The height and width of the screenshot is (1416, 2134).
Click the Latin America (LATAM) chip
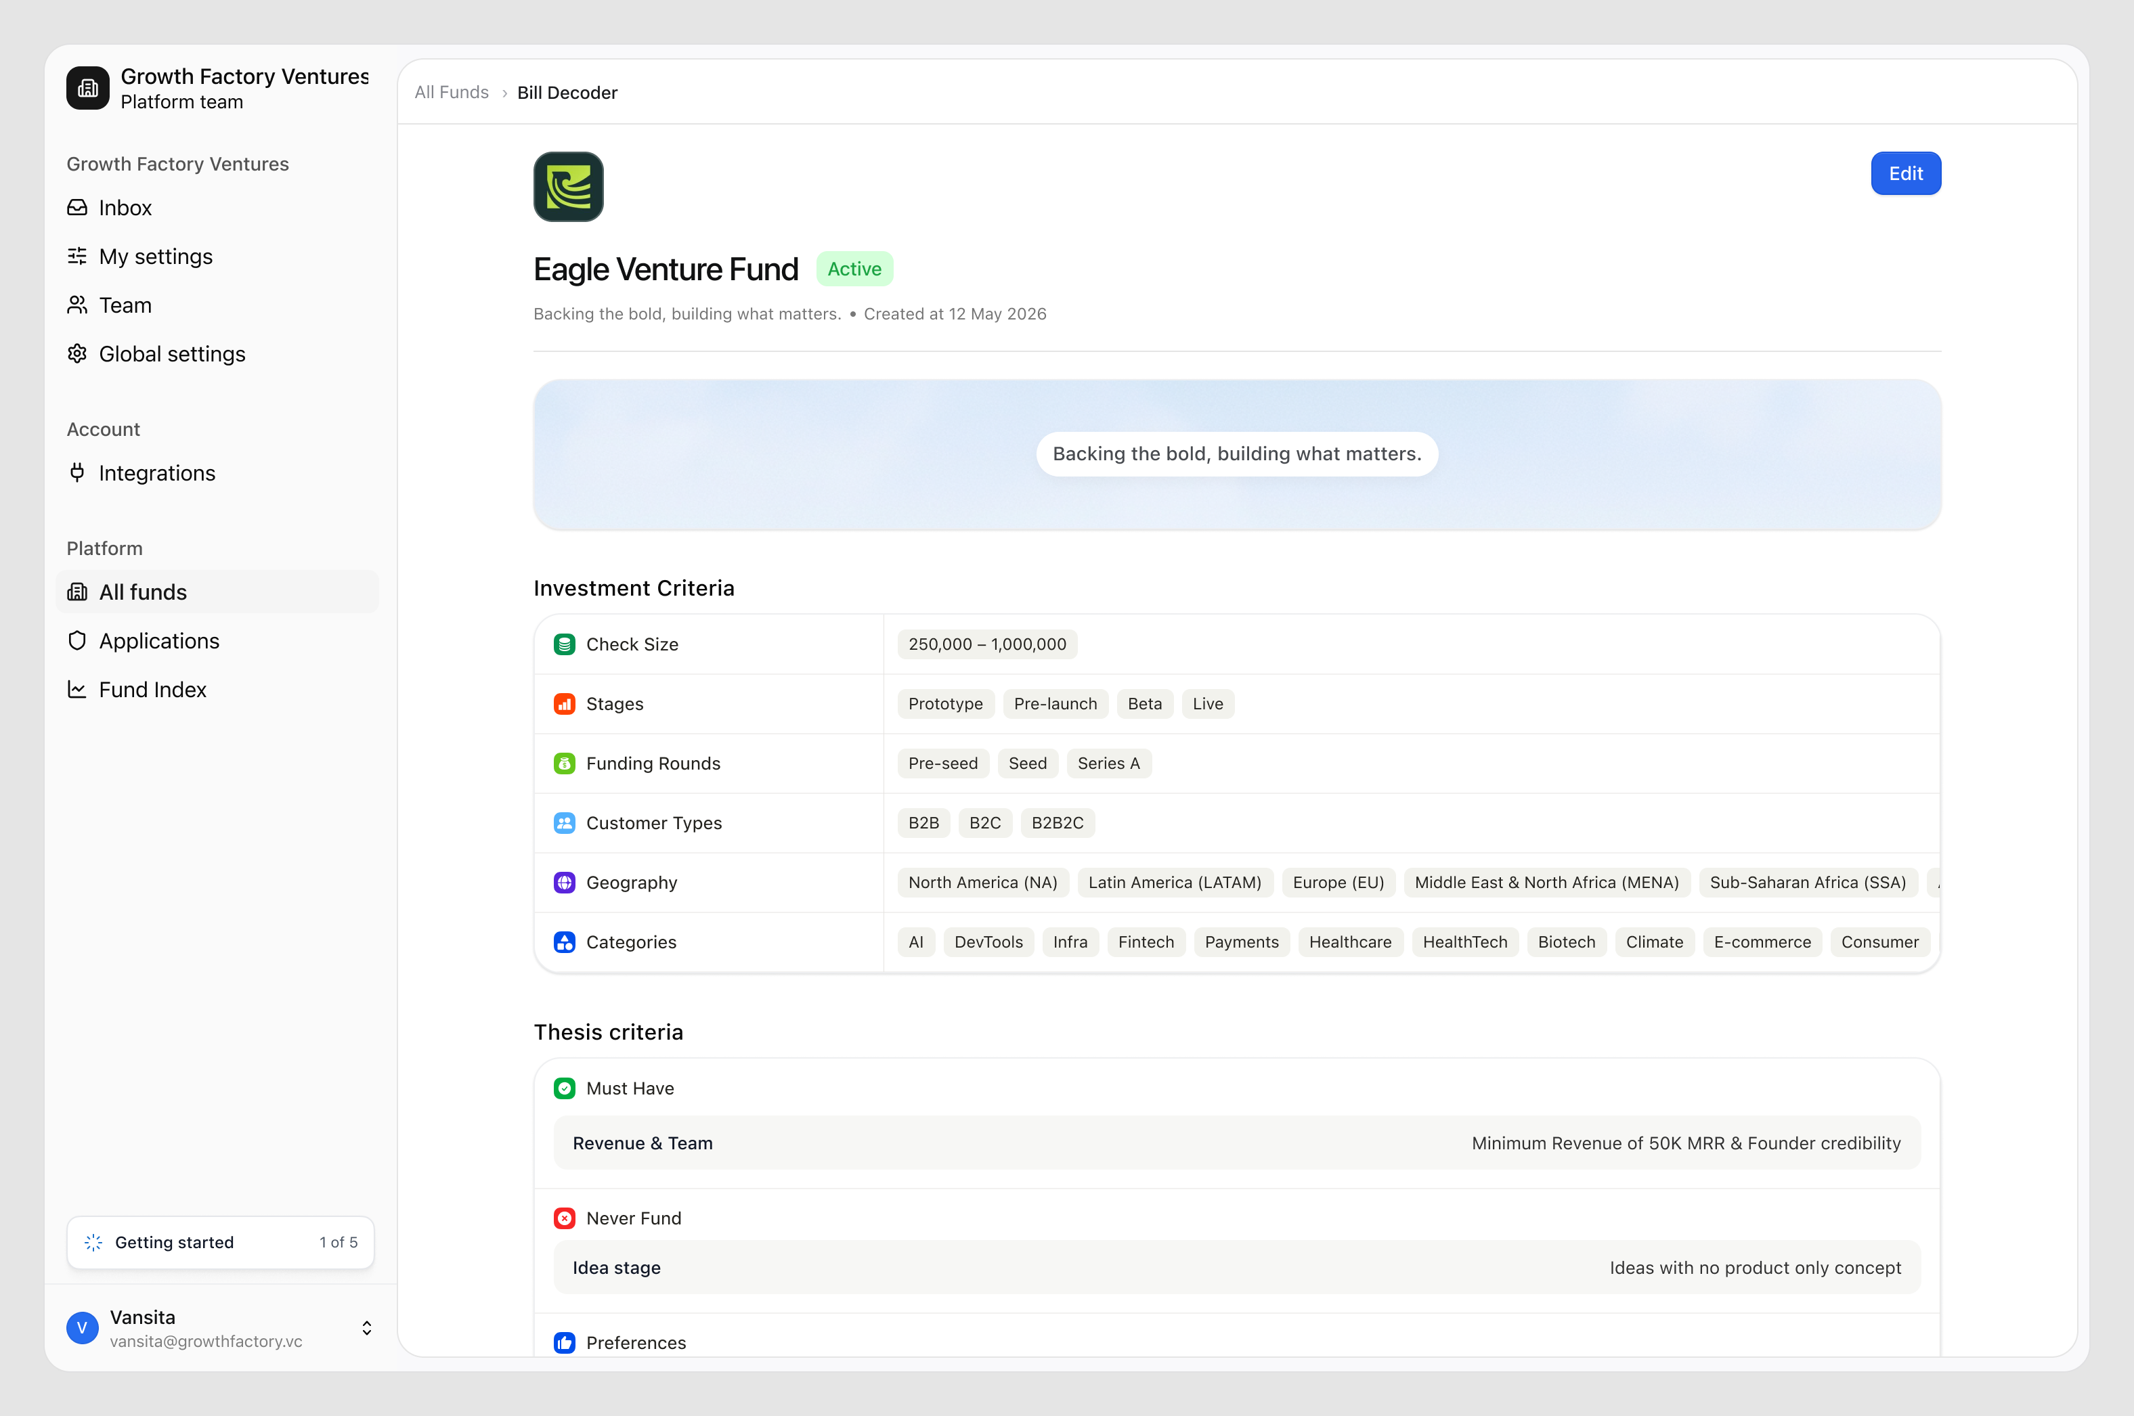1175,883
